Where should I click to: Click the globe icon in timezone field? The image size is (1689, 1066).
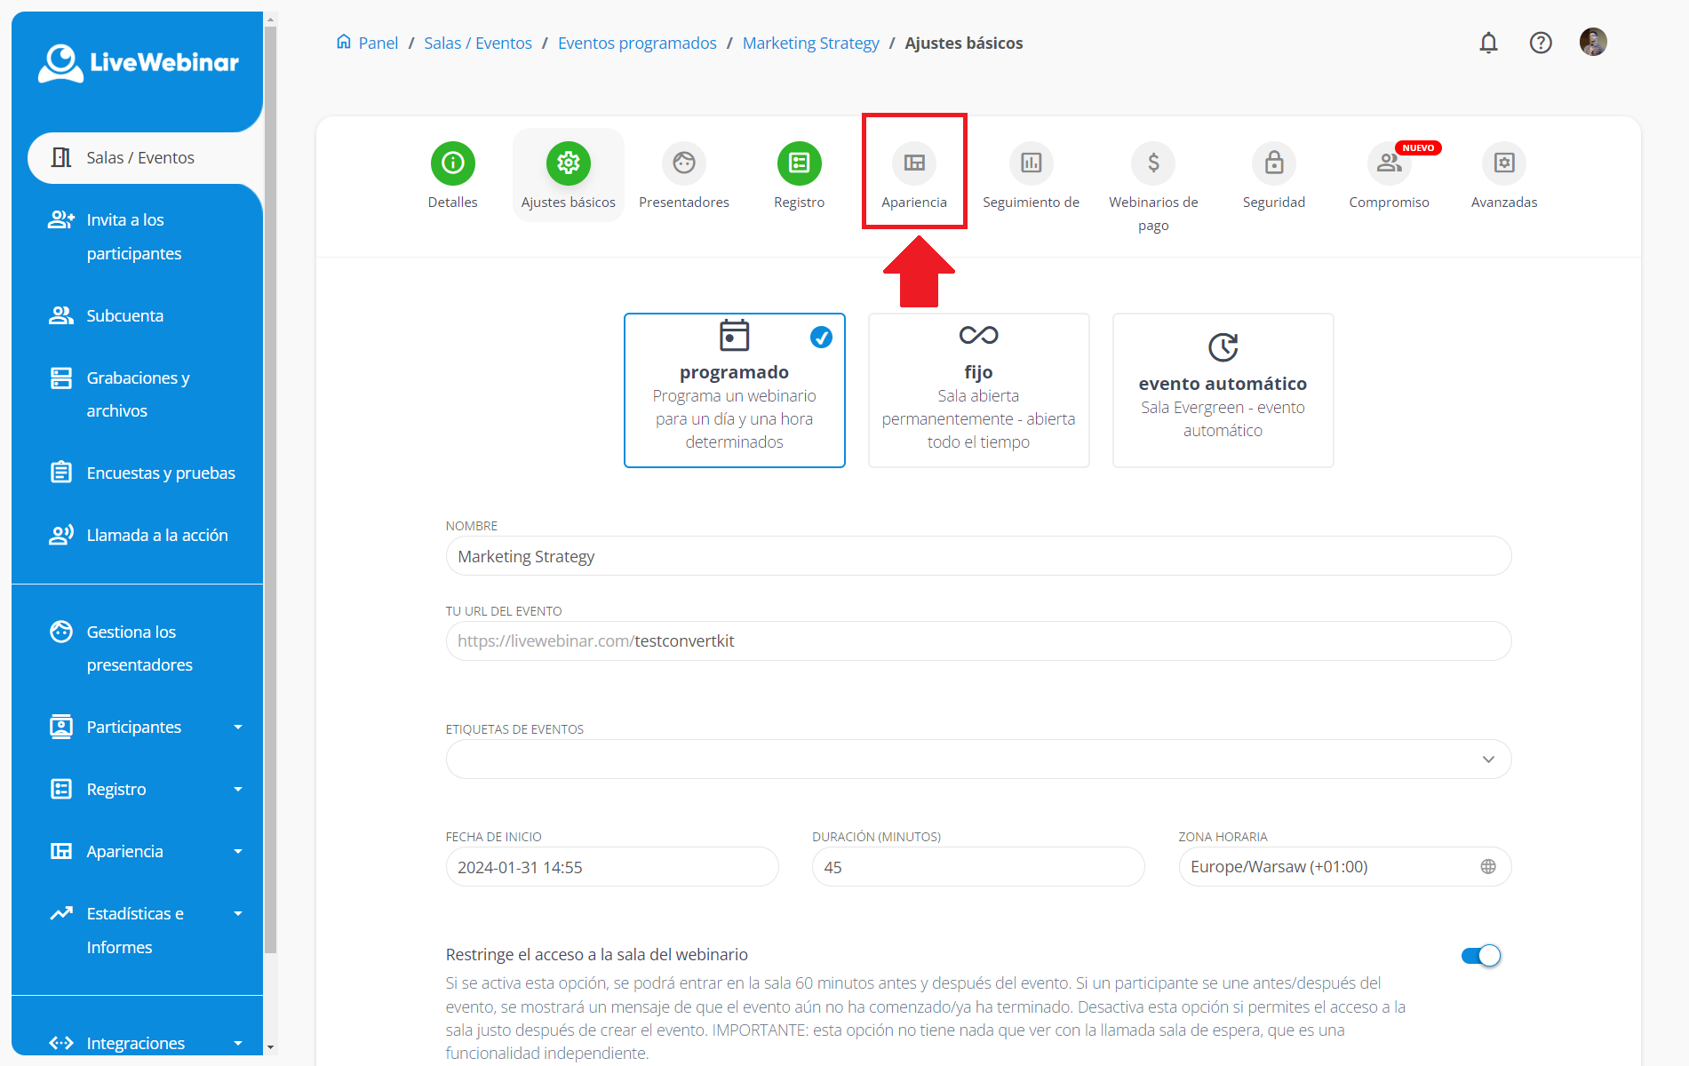[1487, 867]
